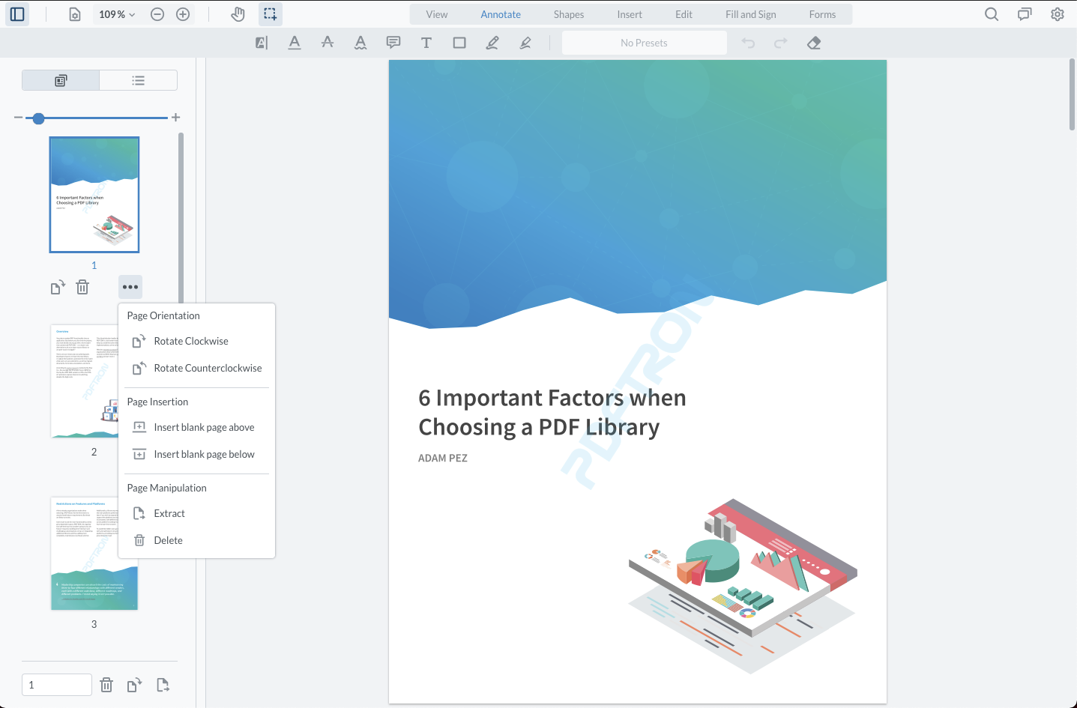Open the Search magnifier icon

[992, 14]
